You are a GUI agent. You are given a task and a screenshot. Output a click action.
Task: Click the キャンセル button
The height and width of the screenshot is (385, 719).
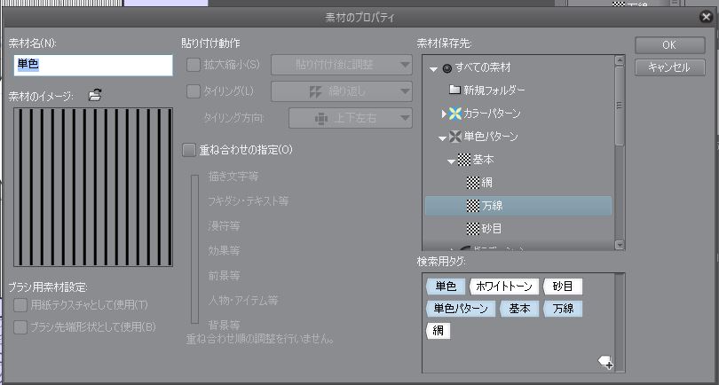pos(669,67)
